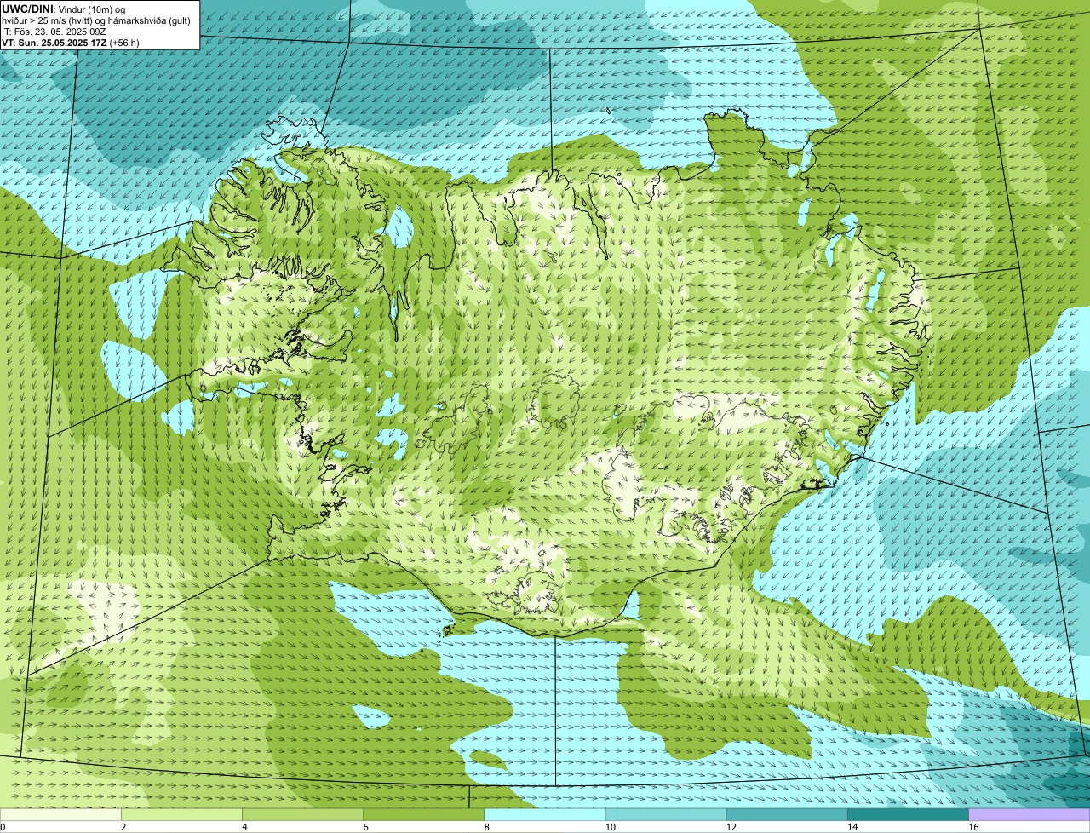Select the 2–4 m/s light yellow-green legend segment

click(x=181, y=815)
